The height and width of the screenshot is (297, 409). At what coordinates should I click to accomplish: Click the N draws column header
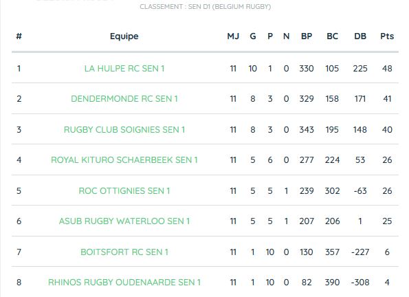click(x=286, y=36)
